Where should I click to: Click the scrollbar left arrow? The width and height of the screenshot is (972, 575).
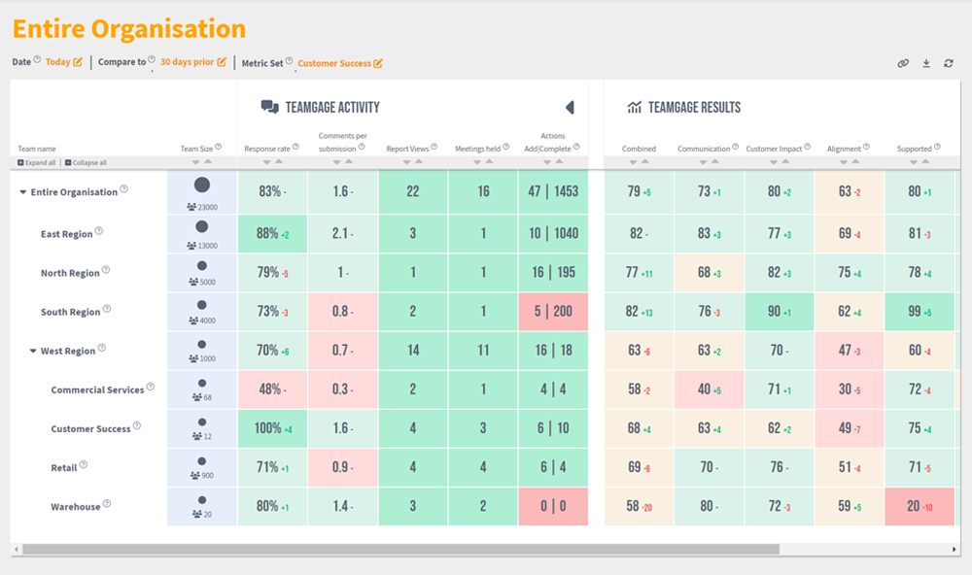[17, 549]
